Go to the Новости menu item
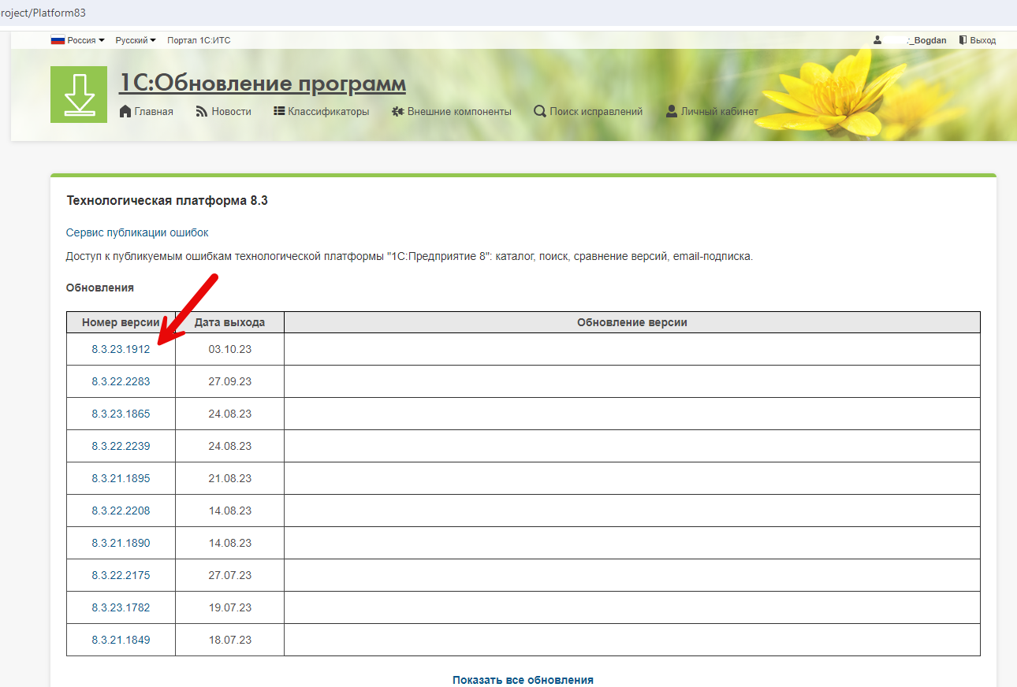The height and width of the screenshot is (687, 1017). (231, 112)
